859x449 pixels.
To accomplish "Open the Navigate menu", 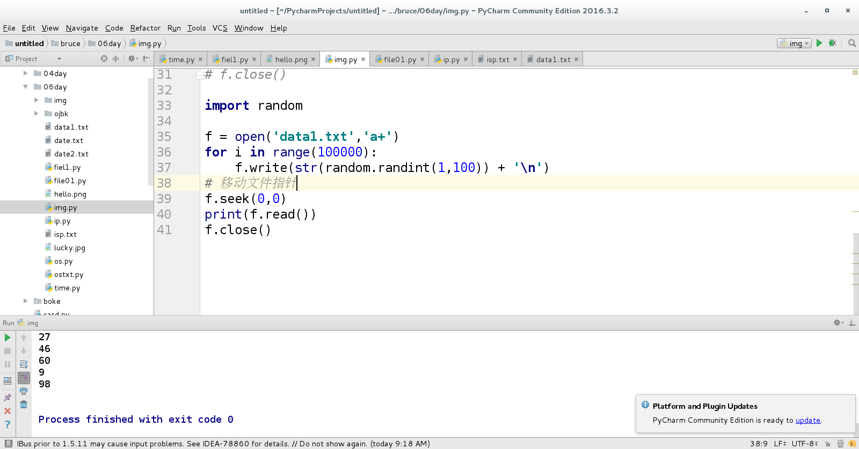I will click(x=82, y=28).
